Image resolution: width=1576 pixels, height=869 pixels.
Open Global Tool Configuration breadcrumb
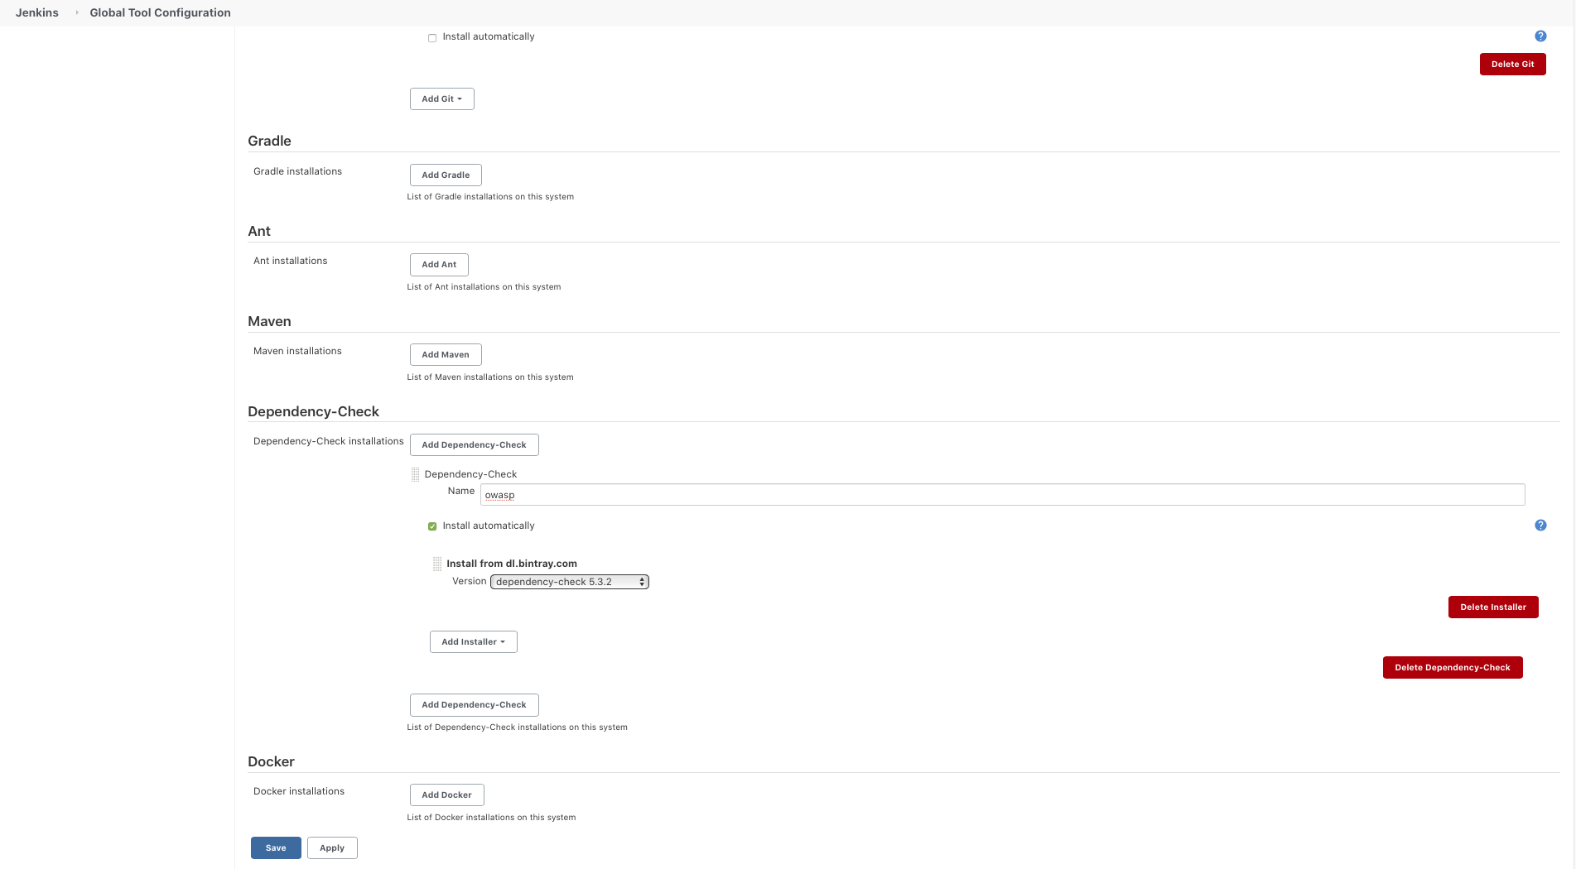(x=160, y=12)
